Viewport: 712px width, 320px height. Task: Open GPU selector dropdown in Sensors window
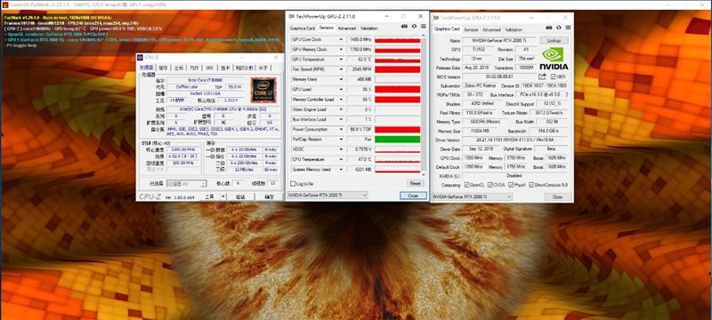[x=328, y=195]
